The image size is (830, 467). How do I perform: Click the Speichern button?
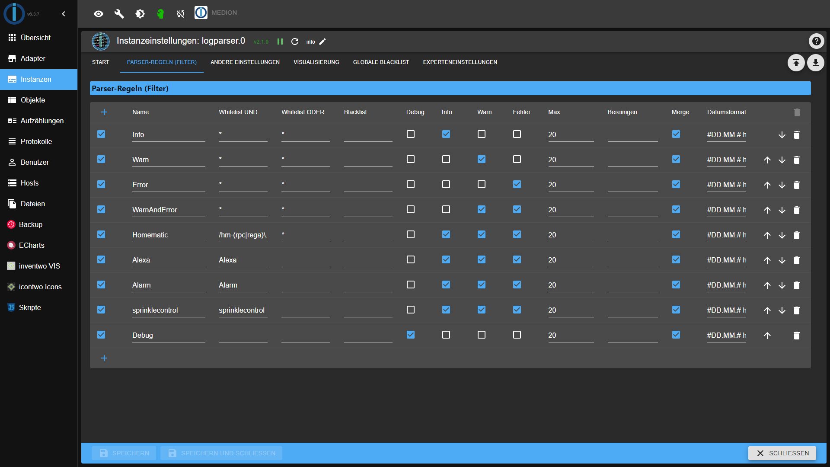tap(124, 453)
